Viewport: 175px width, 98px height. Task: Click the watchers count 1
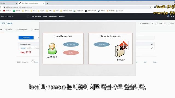point(153,23)
